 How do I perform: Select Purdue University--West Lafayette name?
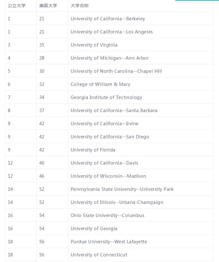coord(109,242)
